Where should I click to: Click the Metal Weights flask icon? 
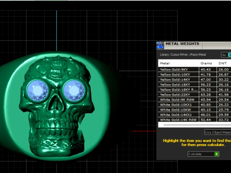pyautogui.click(x=160, y=45)
